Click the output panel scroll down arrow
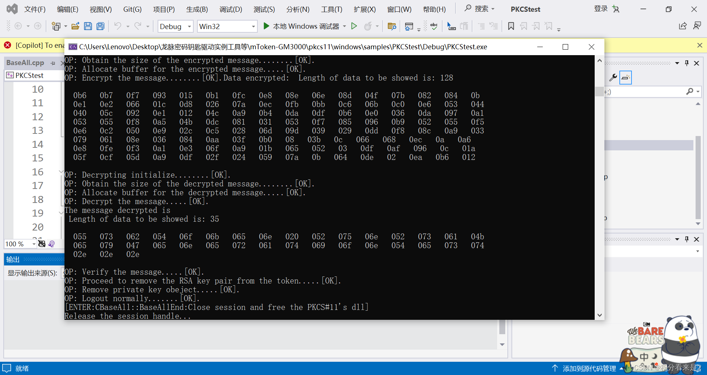707x375 pixels. click(502, 344)
